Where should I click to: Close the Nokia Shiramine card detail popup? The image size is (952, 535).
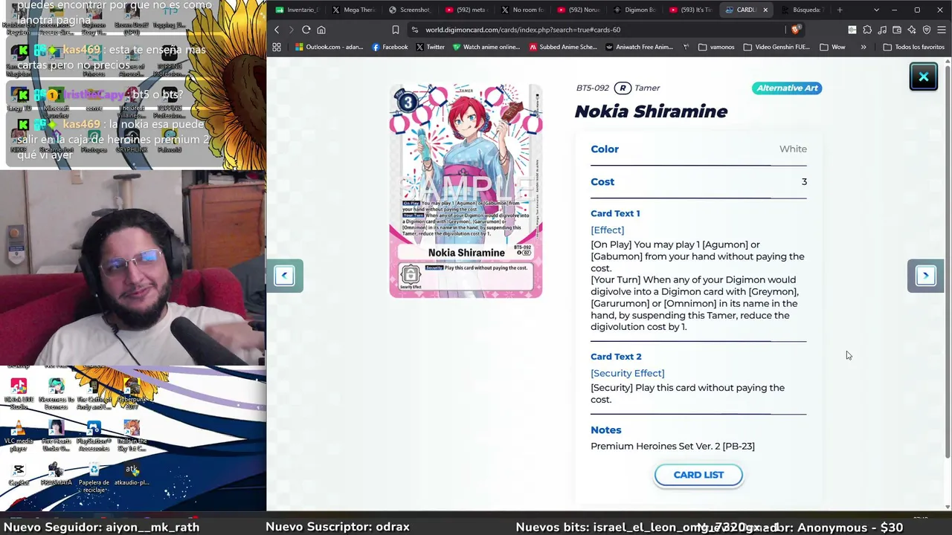coord(923,77)
